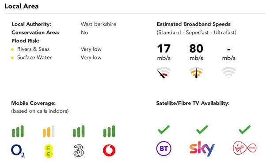Click the Local Area heading
Image resolution: width=266 pixels, height=163 pixels.
pyautogui.click(x=22, y=6)
